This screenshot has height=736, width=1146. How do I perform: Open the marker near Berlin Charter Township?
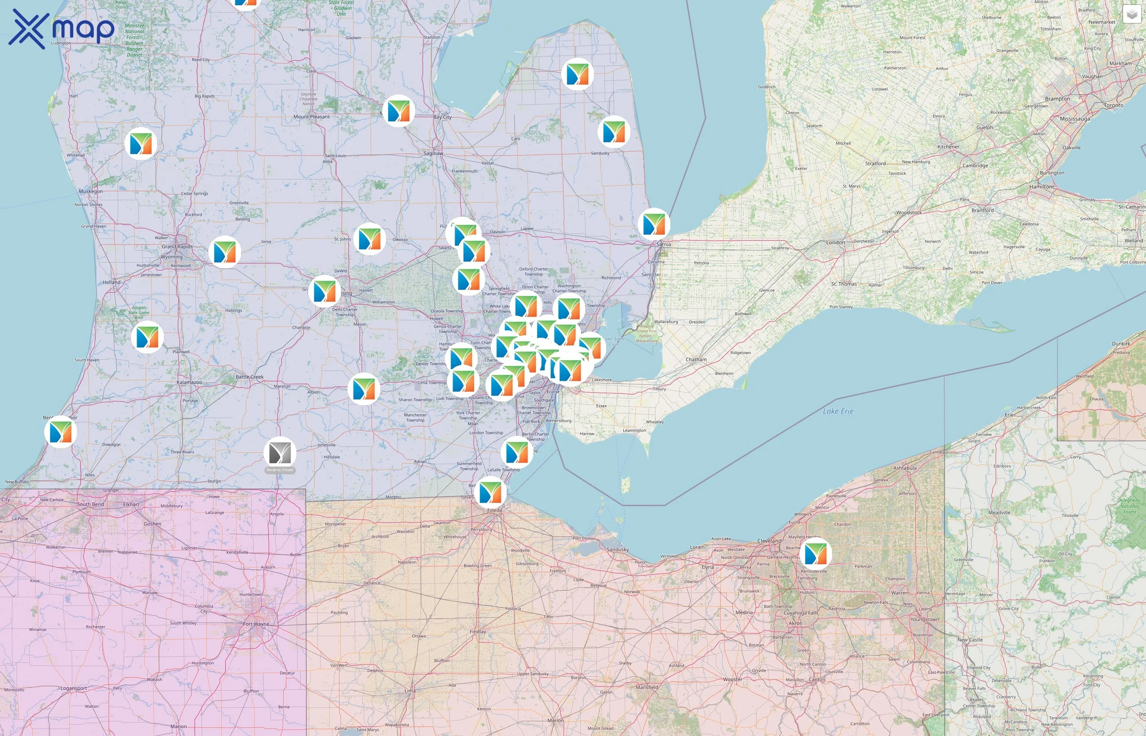coord(517,452)
